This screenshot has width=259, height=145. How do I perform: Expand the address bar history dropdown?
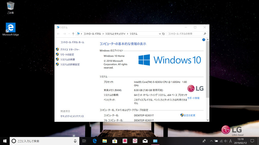click(x=160, y=34)
